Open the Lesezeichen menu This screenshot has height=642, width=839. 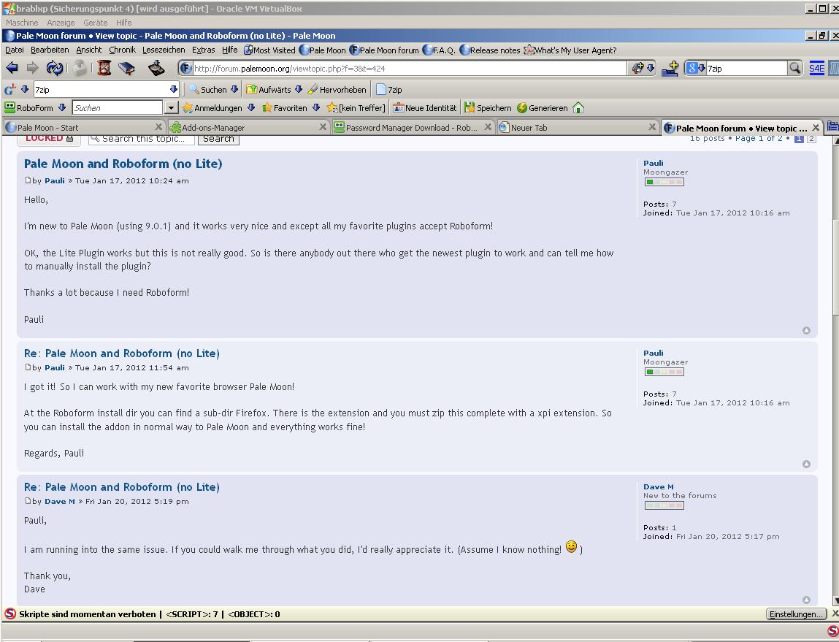point(164,50)
